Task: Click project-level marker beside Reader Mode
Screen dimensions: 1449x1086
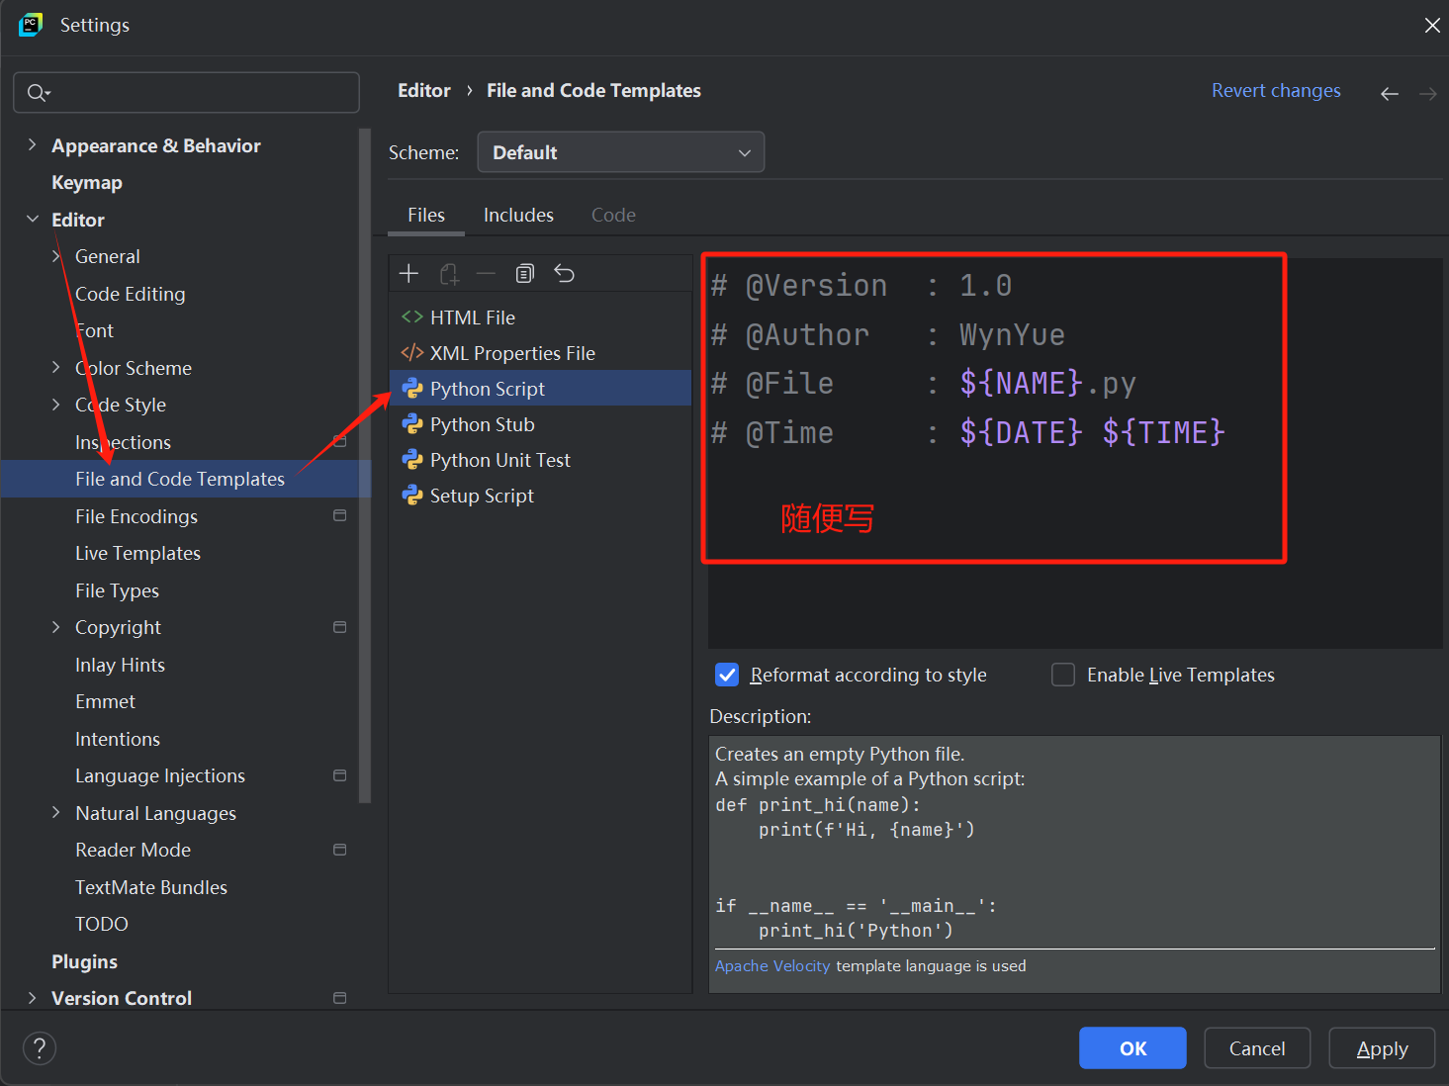Action: [340, 850]
